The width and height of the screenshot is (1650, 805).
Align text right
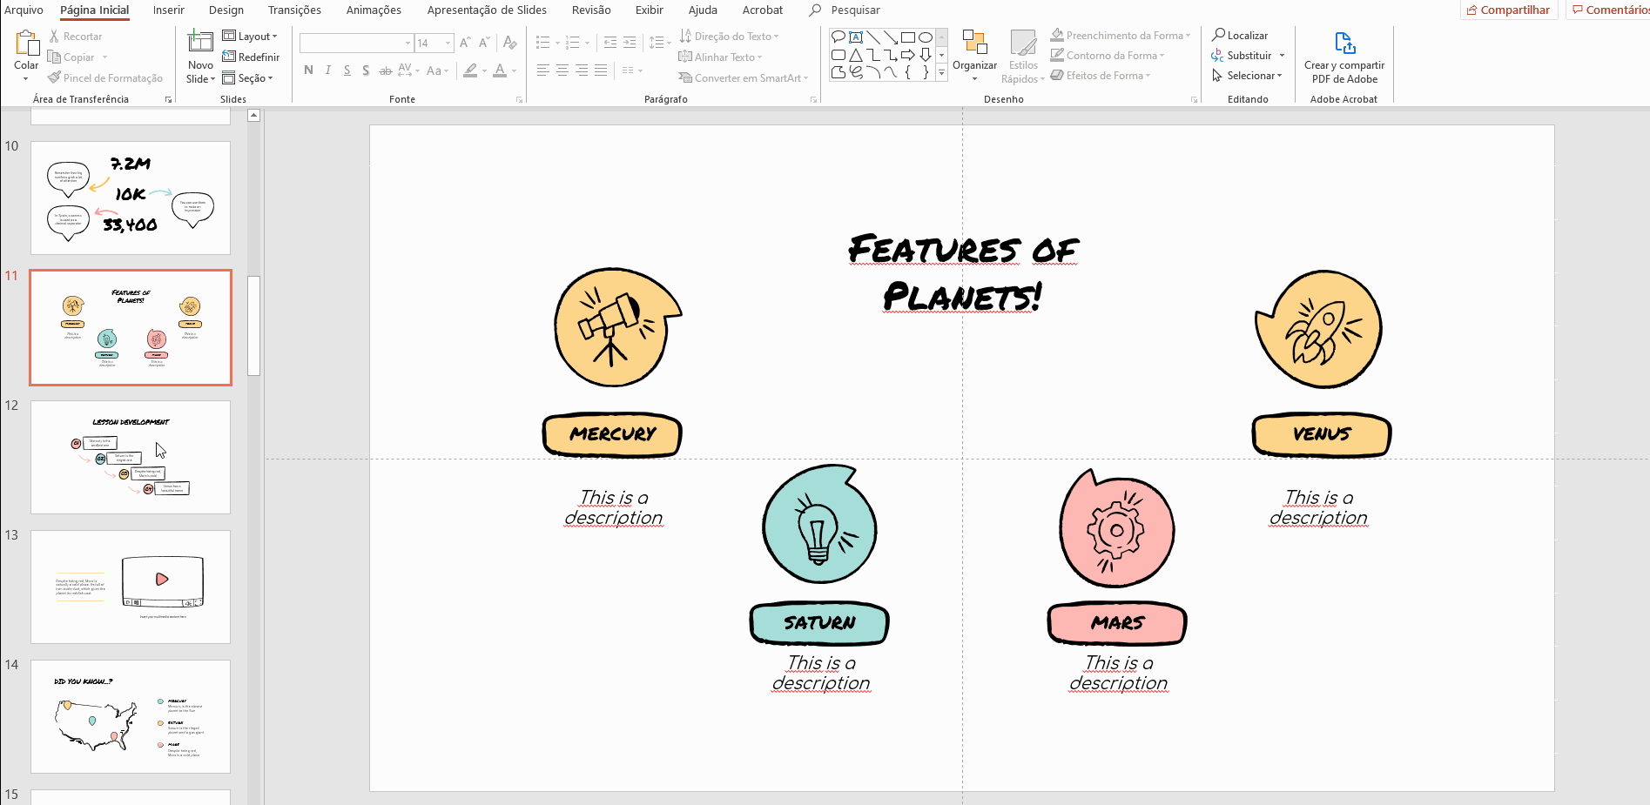coord(582,70)
